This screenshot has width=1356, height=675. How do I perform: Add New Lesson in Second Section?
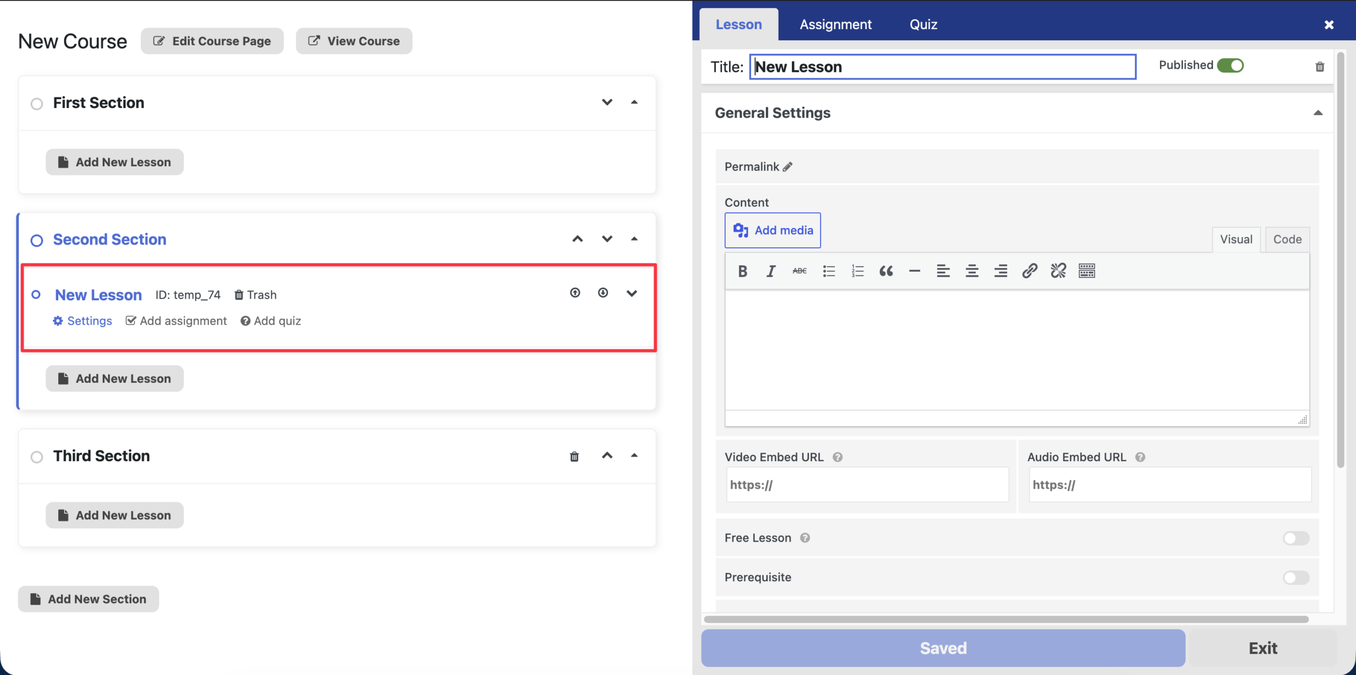114,379
